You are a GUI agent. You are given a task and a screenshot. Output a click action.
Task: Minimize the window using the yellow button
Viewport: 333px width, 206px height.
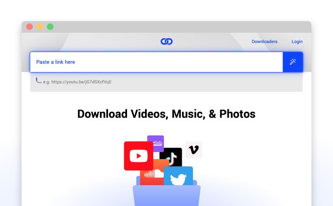click(40, 27)
